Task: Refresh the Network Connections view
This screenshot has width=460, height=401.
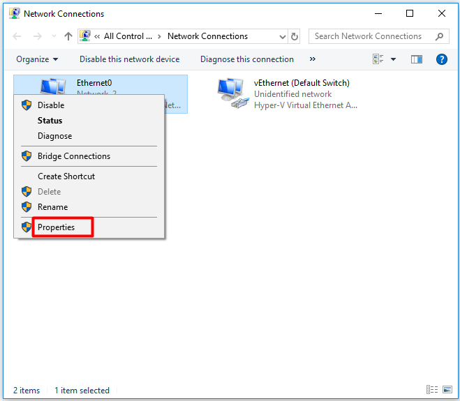Action: click(295, 36)
